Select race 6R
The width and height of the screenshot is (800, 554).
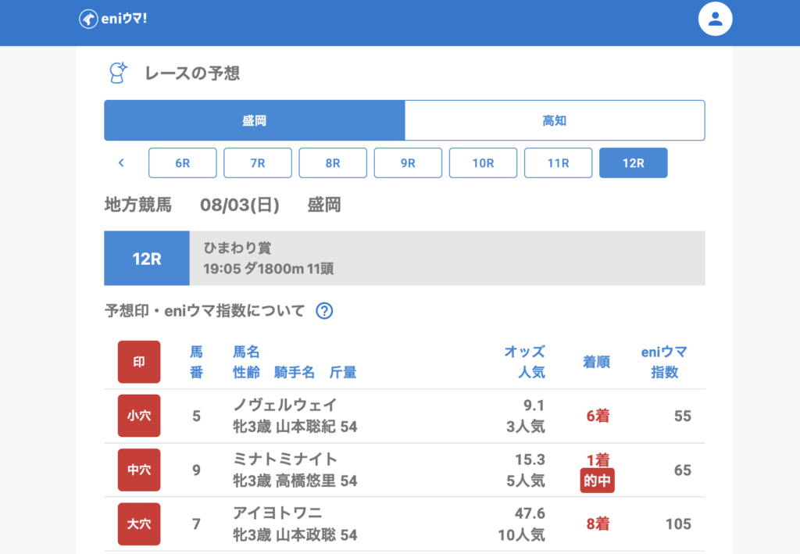pos(183,163)
